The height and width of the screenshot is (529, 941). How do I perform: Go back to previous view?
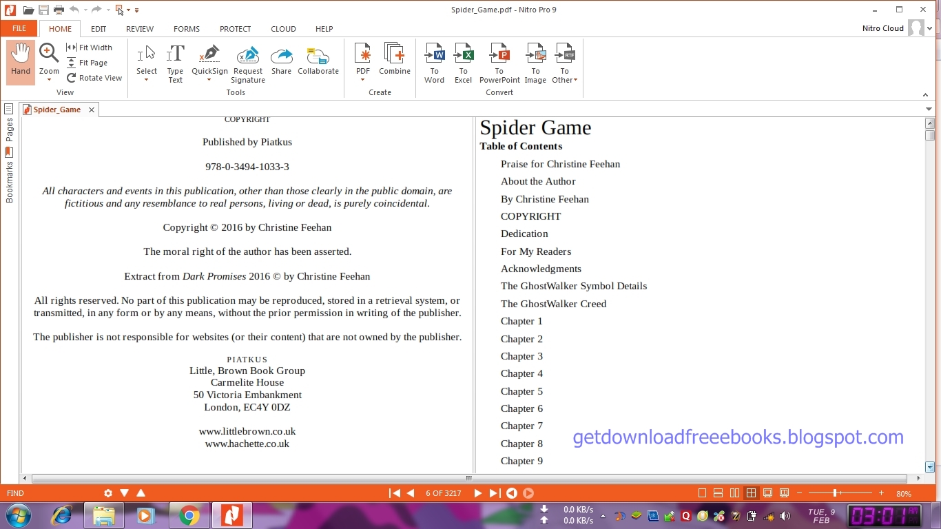point(512,493)
